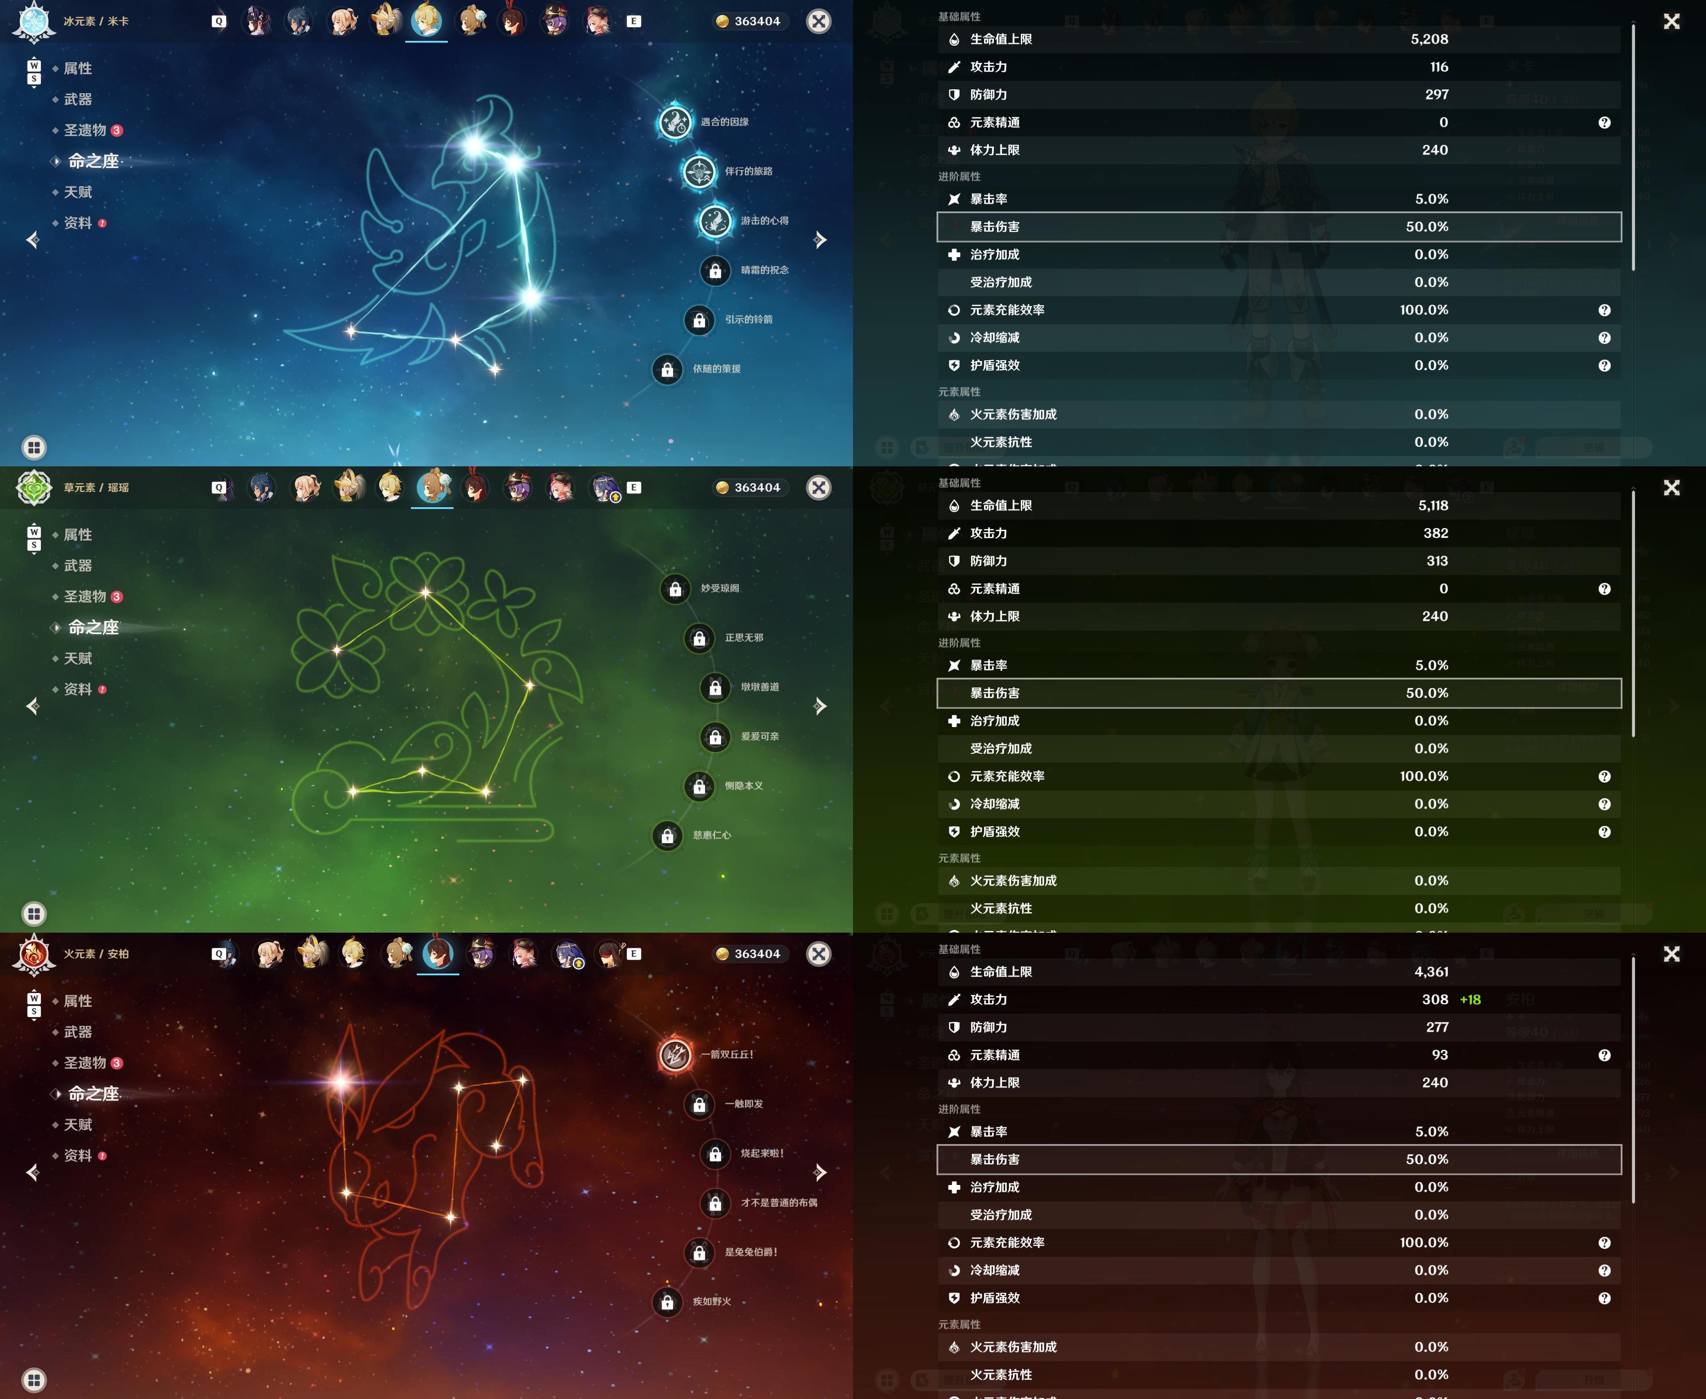Open 资料 tab in Yaoyao's menu
This screenshot has width=1706, height=1399.
(x=78, y=689)
